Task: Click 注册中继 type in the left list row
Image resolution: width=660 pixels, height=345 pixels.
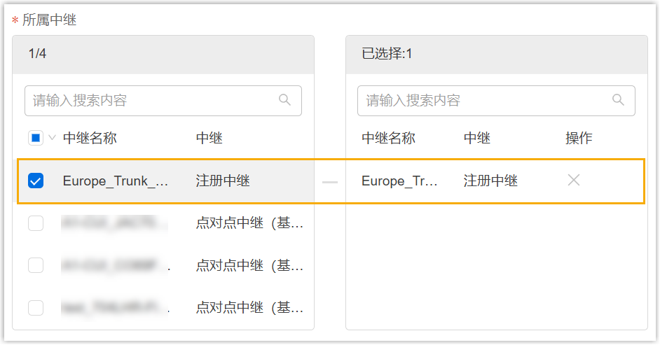Action: (x=223, y=181)
